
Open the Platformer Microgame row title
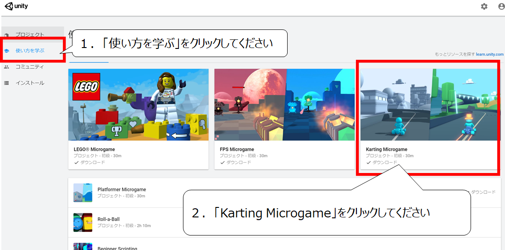point(122,189)
